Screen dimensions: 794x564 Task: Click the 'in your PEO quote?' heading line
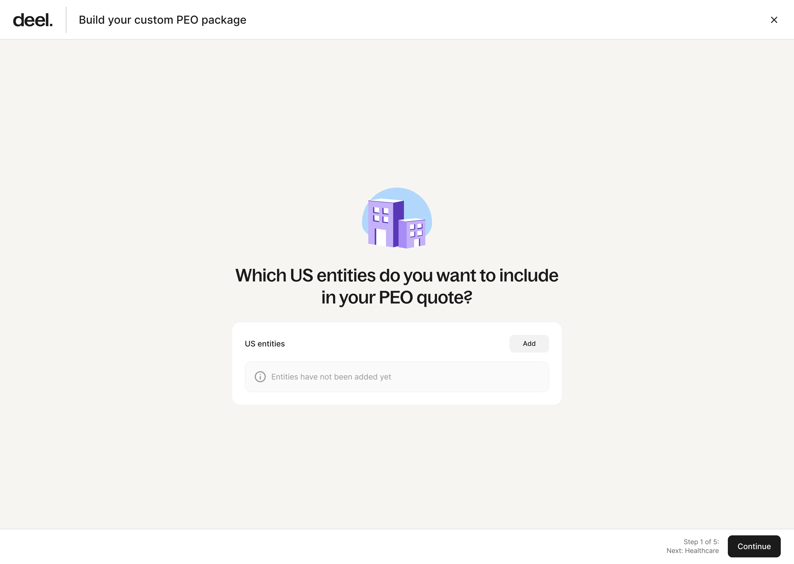pyautogui.click(x=397, y=298)
